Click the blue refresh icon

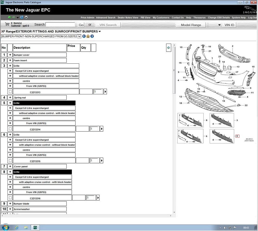pos(22,17)
